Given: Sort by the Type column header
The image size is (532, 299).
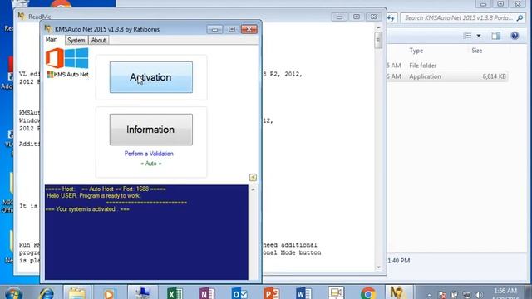Looking at the screenshot, I should [416, 51].
